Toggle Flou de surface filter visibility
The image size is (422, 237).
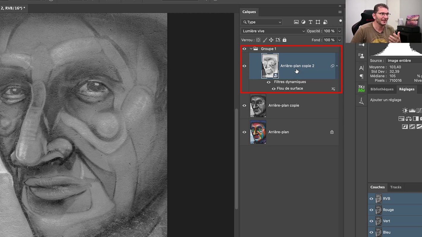tap(274, 89)
